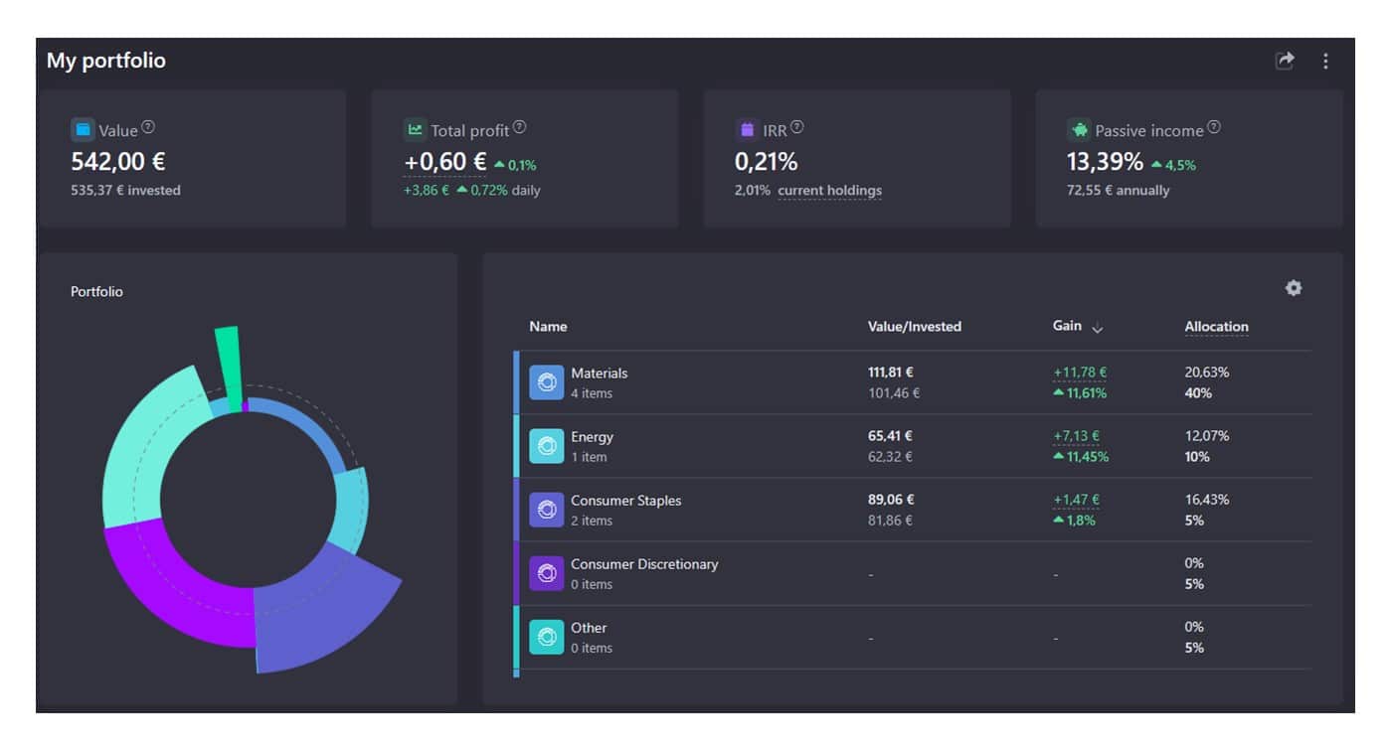Click the help icon next to Value
The height and width of the screenshot is (751, 1391).
pos(148,127)
